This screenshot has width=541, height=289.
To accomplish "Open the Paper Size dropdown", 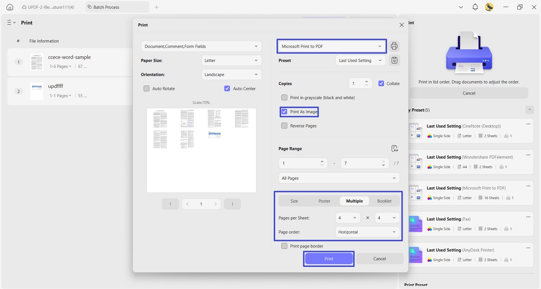I will 231,60.
